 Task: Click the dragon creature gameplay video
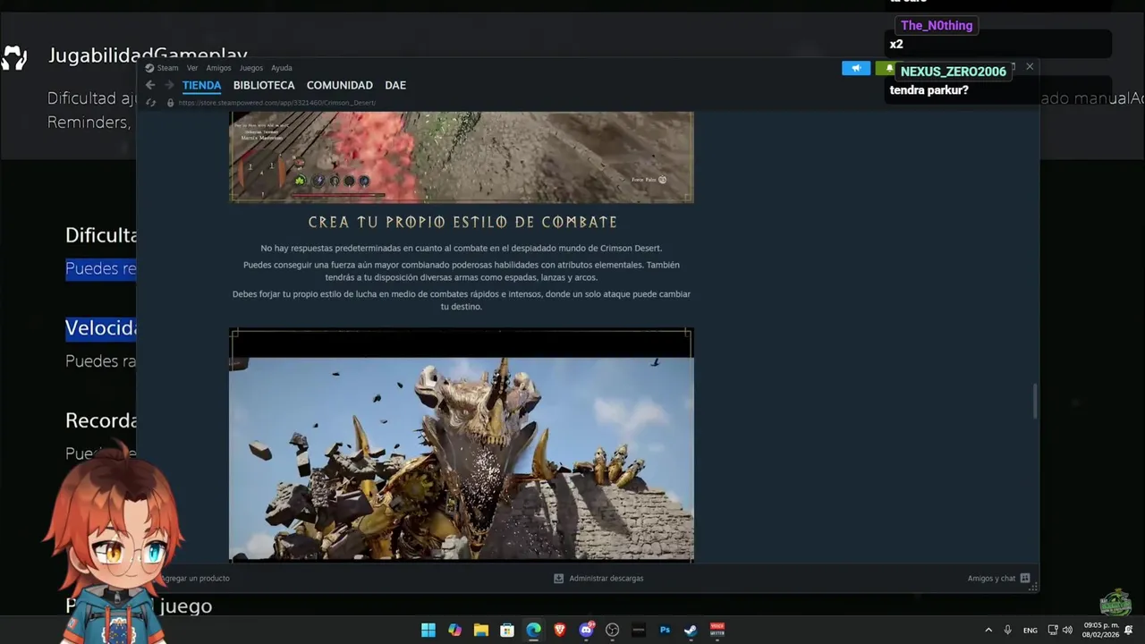point(462,445)
